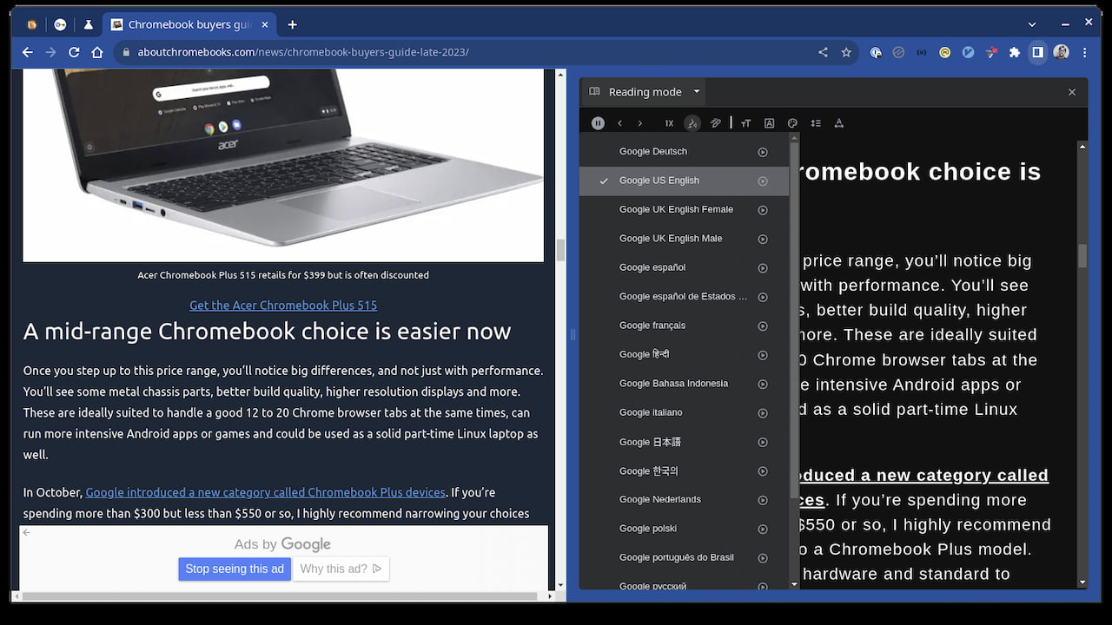Open the text size (TT) settings

click(745, 122)
